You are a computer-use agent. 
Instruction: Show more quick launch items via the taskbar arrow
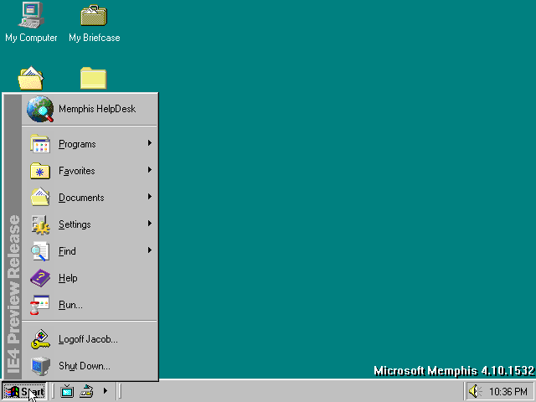pyautogui.click(x=106, y=391)
